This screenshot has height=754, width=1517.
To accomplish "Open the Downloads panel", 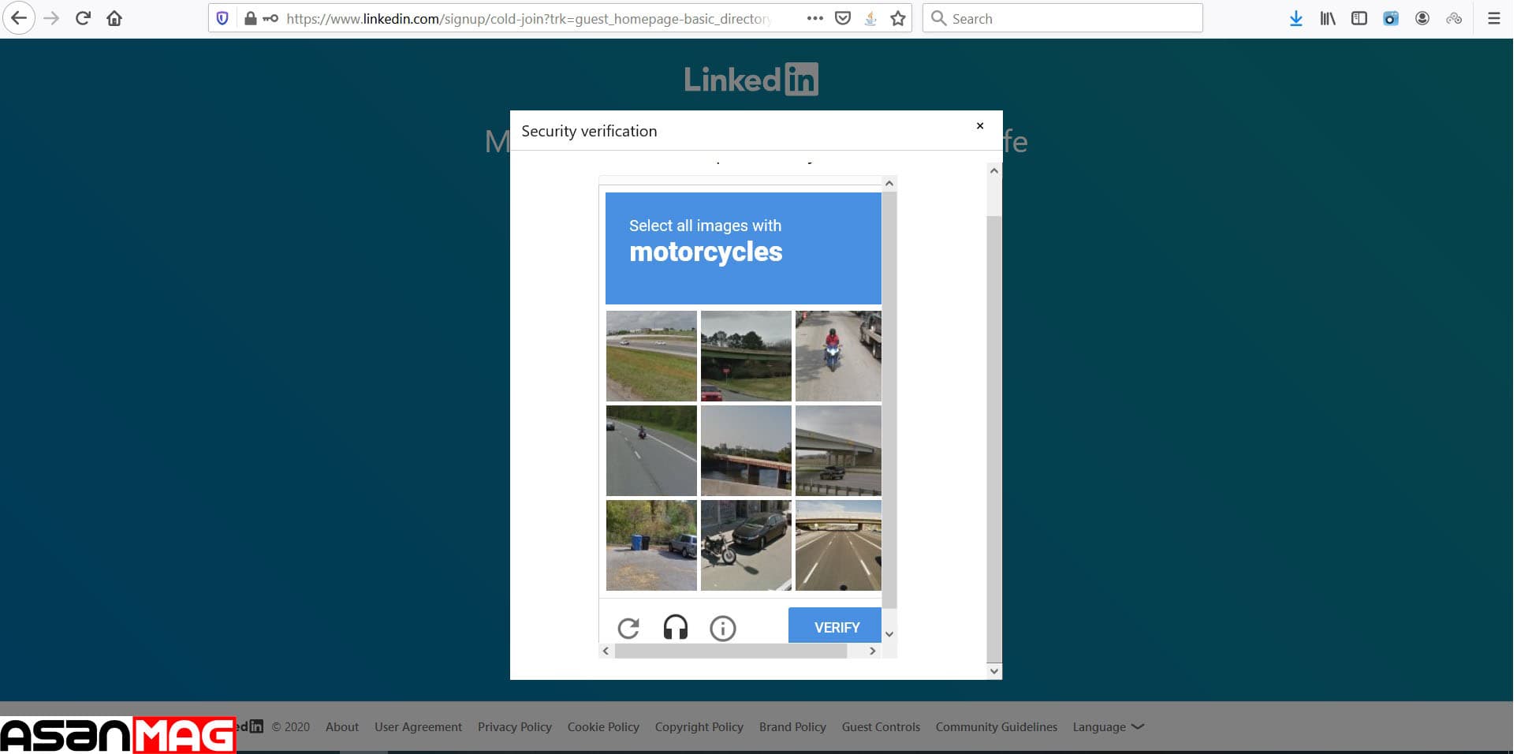I will coord(1295,18).
